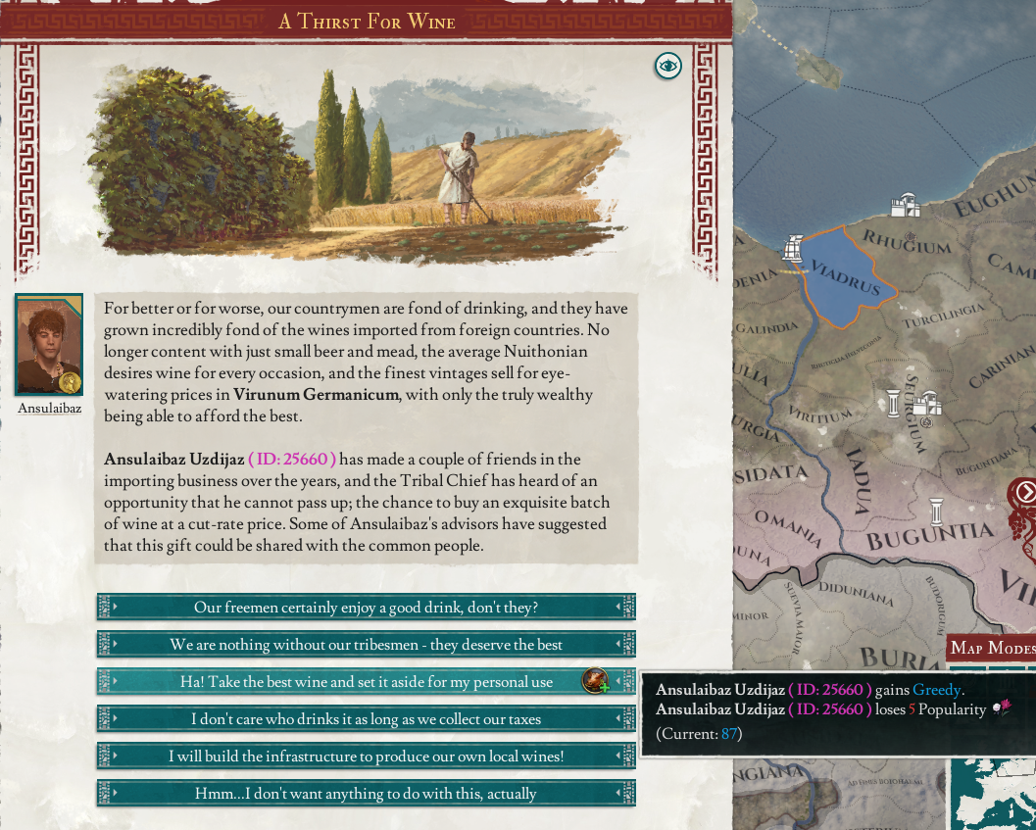Click the Greedy trait icon on the third option
The image size is (1036, 830).
pyautogui.click(x=595, y=680)
